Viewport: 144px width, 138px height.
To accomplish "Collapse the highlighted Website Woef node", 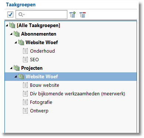I will [x=16, y=77].
